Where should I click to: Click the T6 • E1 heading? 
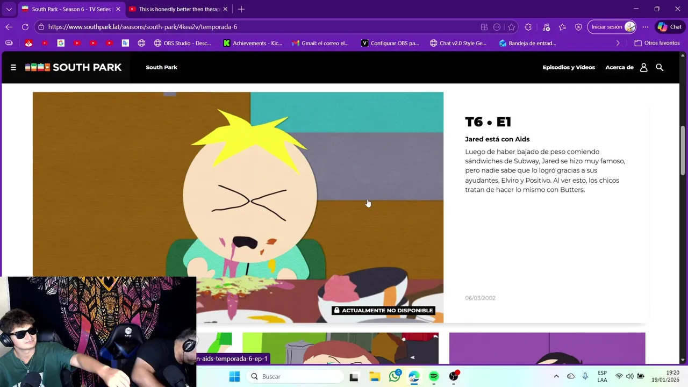click(488, 122)
